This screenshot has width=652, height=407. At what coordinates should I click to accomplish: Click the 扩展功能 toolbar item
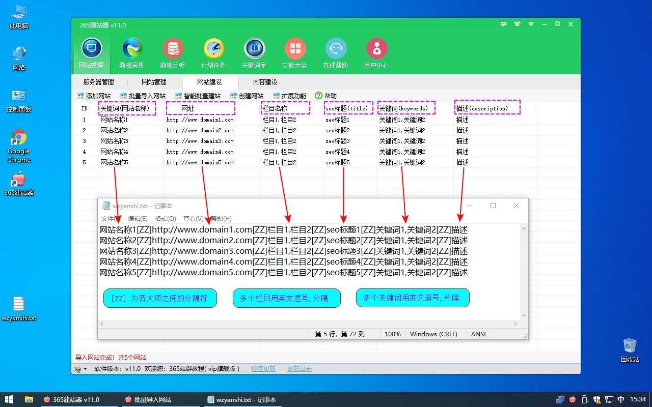tap(290, 96)
